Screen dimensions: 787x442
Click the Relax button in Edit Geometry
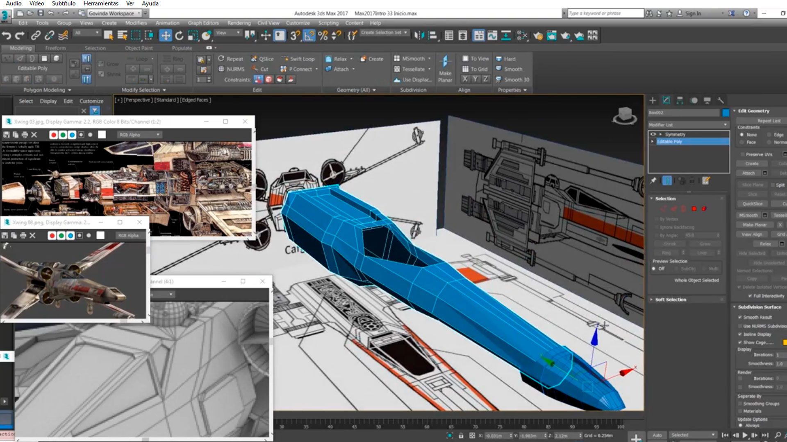765,244
